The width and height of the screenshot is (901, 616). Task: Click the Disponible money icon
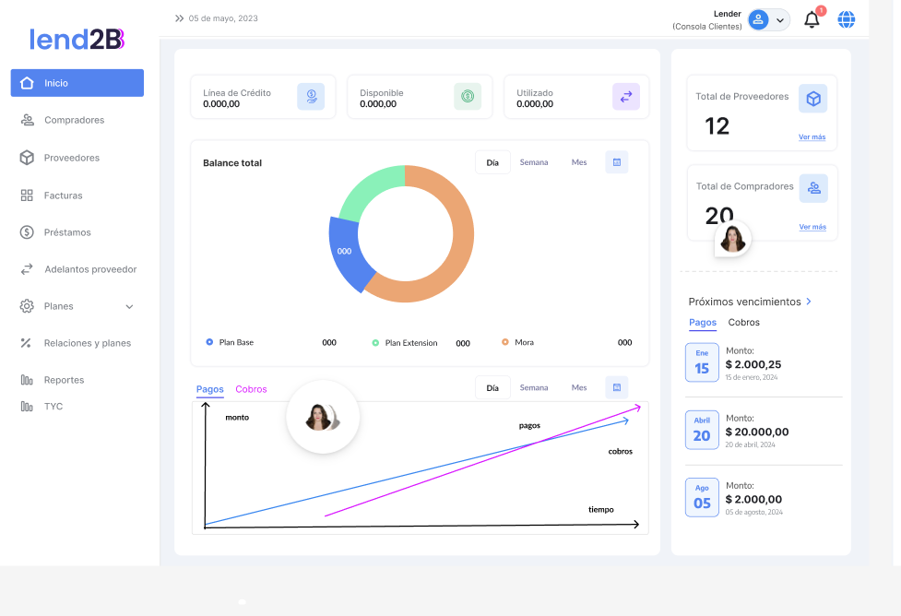tap(468, 97)
